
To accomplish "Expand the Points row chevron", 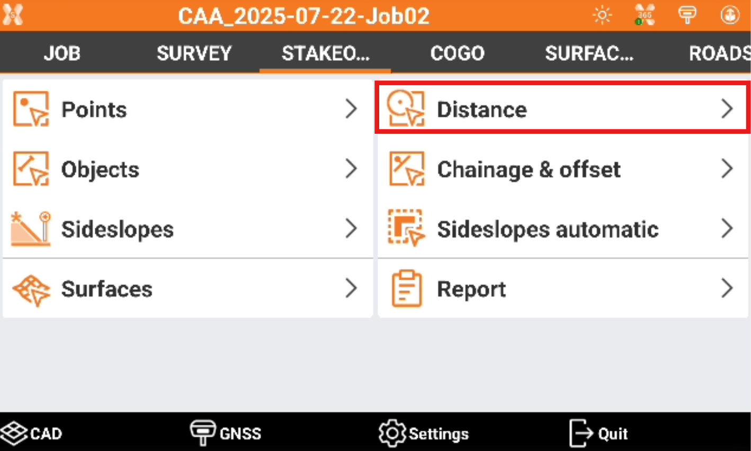I will click(x=351, y=109).
